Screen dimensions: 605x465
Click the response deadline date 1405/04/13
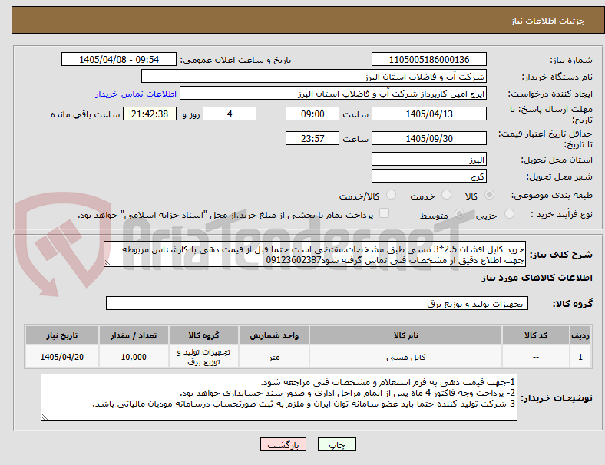pos(429,114)
